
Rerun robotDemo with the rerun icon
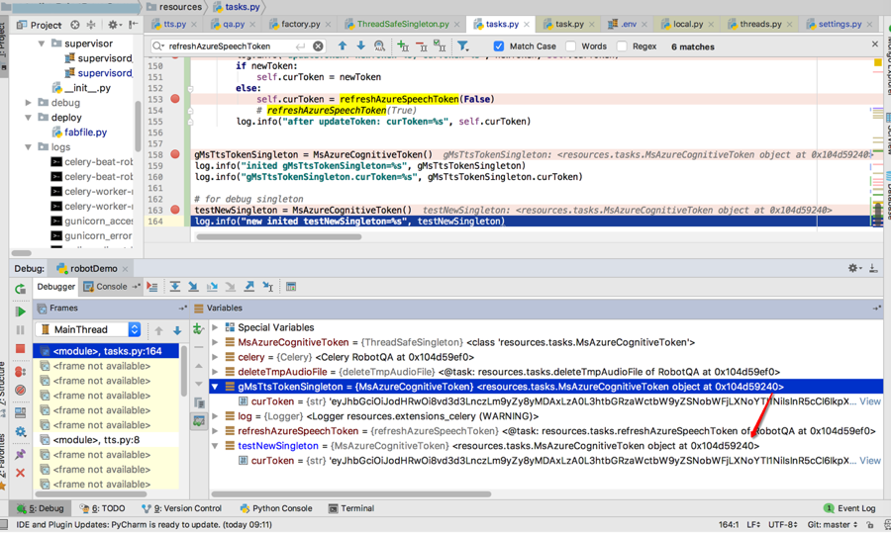[20, 289]
